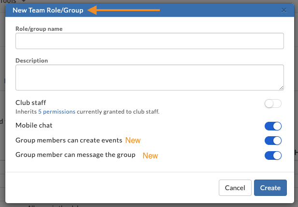This screenshot has width=298, height=207.
Task: Disable group members can create events
Action: point(273,141)
